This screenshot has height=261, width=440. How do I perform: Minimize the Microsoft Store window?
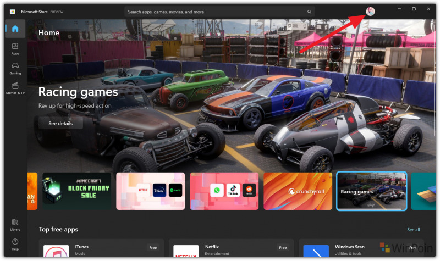pyautogui.click(x=399, y=9)
